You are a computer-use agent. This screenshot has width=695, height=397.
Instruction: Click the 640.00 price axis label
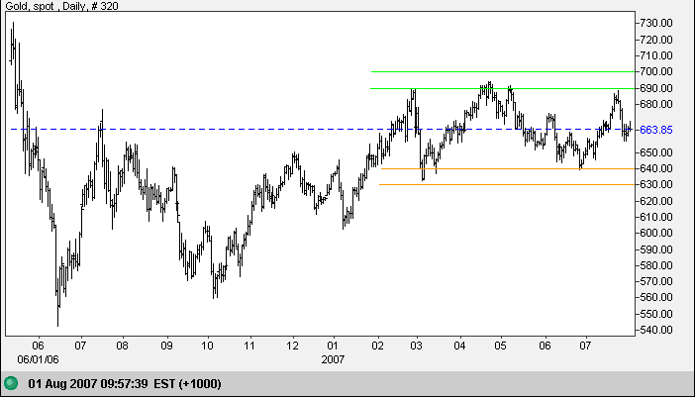click(656, 168)
